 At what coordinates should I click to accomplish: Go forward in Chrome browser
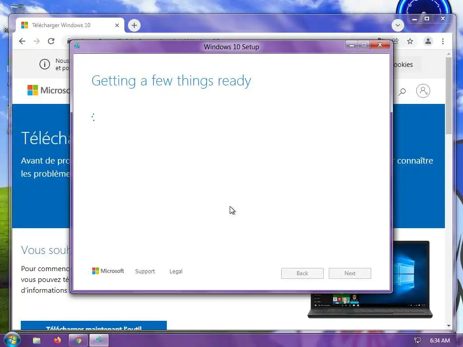37,41
